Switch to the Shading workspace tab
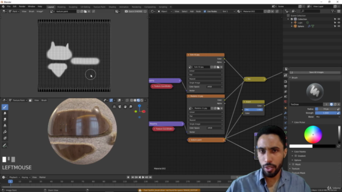This screenshot has height=192, width=342. click(112, 7)
